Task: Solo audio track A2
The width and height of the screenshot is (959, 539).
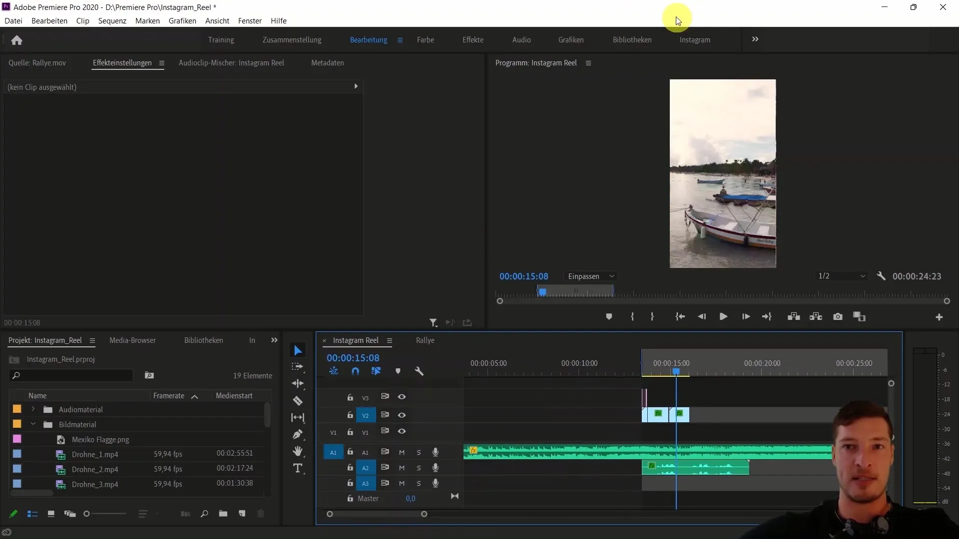Action: point(419,468)
